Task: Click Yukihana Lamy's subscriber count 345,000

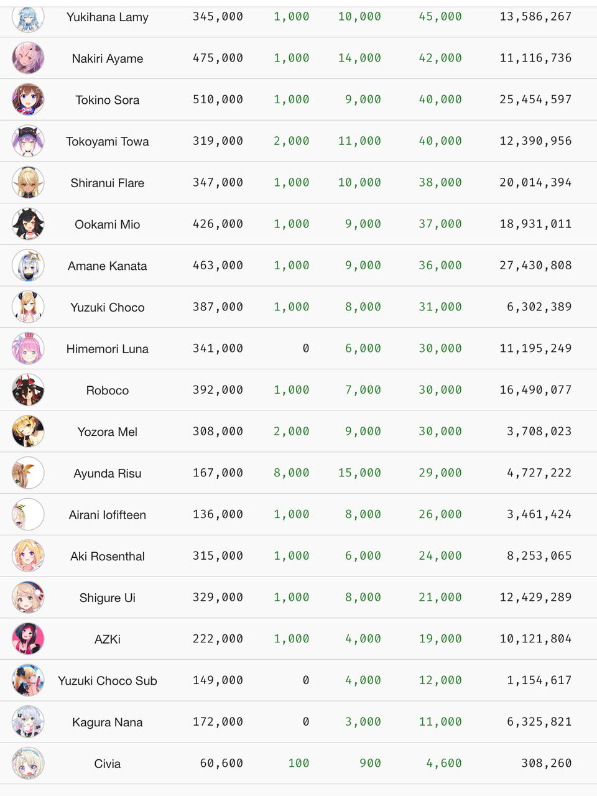Action: [218, 17]
